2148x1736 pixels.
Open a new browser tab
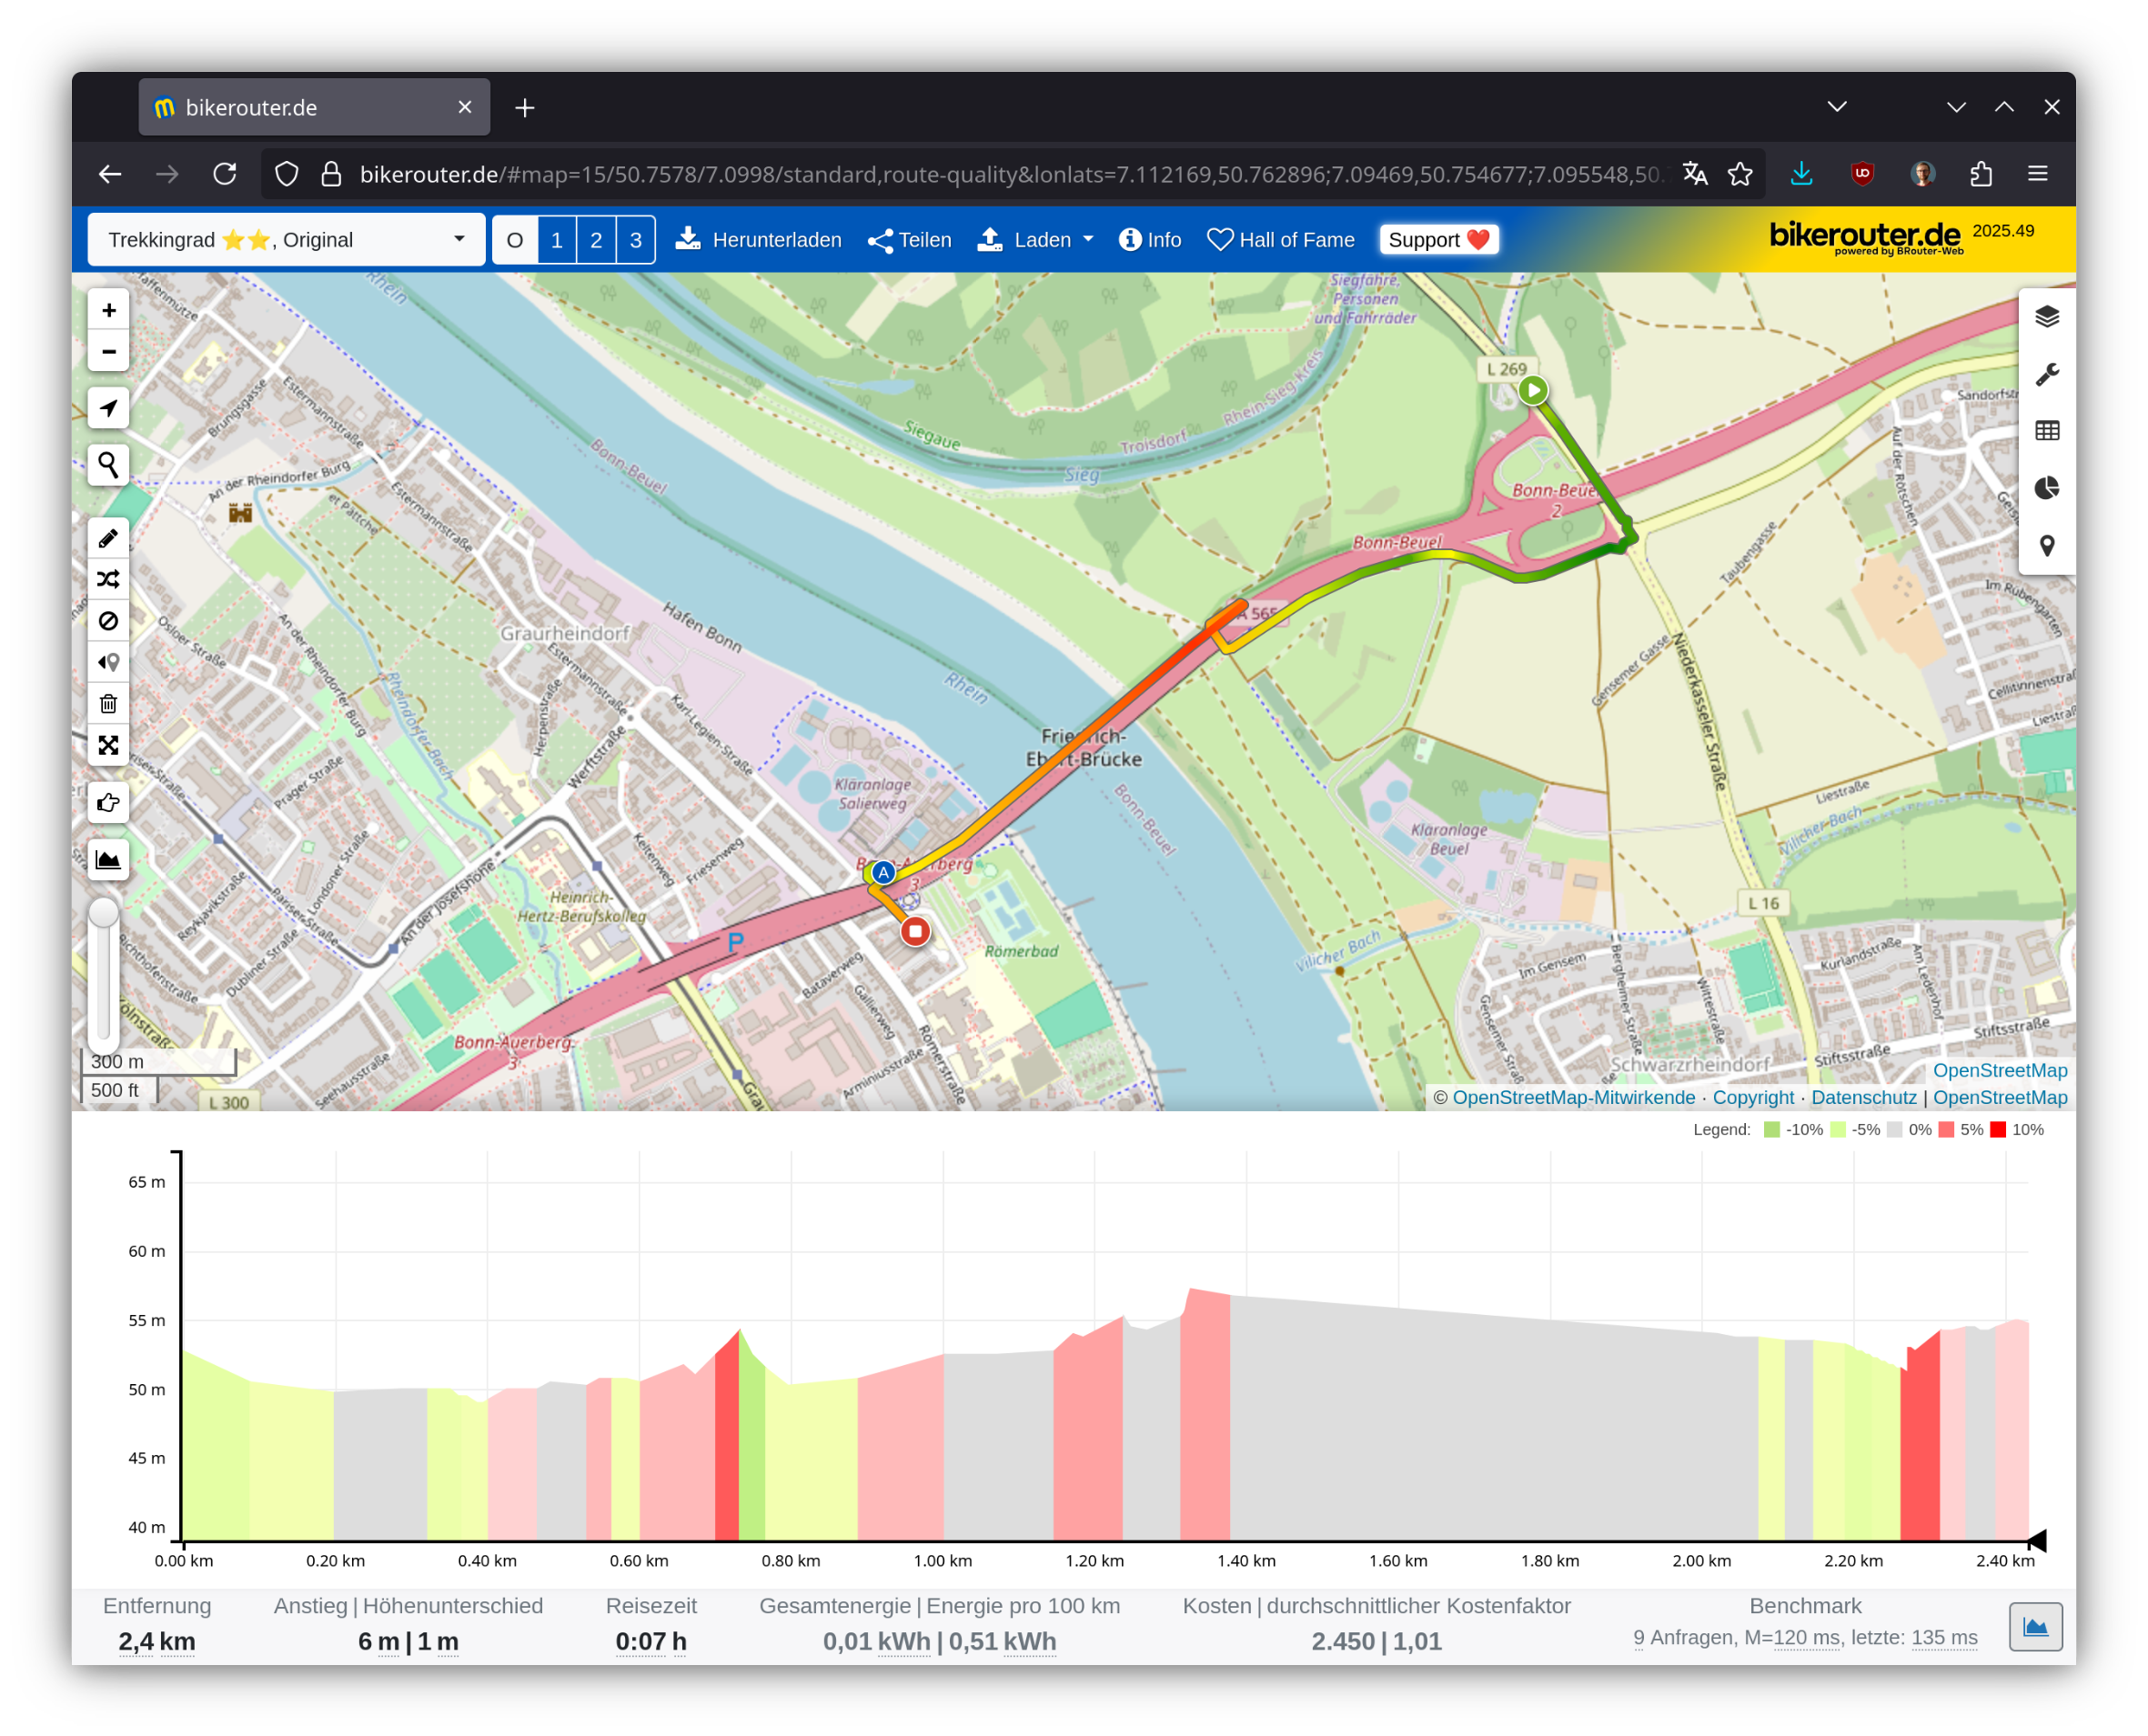point(525,107)
